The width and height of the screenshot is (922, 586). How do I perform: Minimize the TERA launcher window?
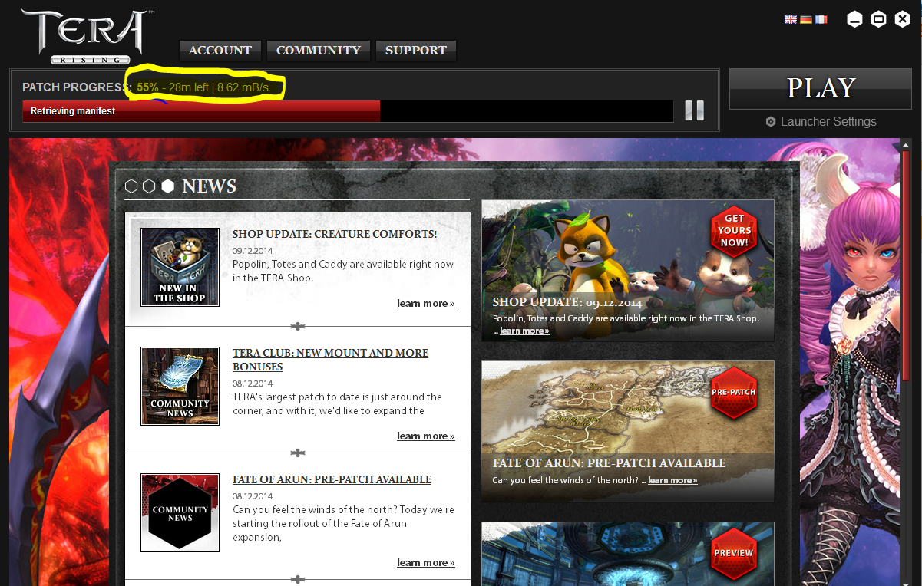pos(854,19)
